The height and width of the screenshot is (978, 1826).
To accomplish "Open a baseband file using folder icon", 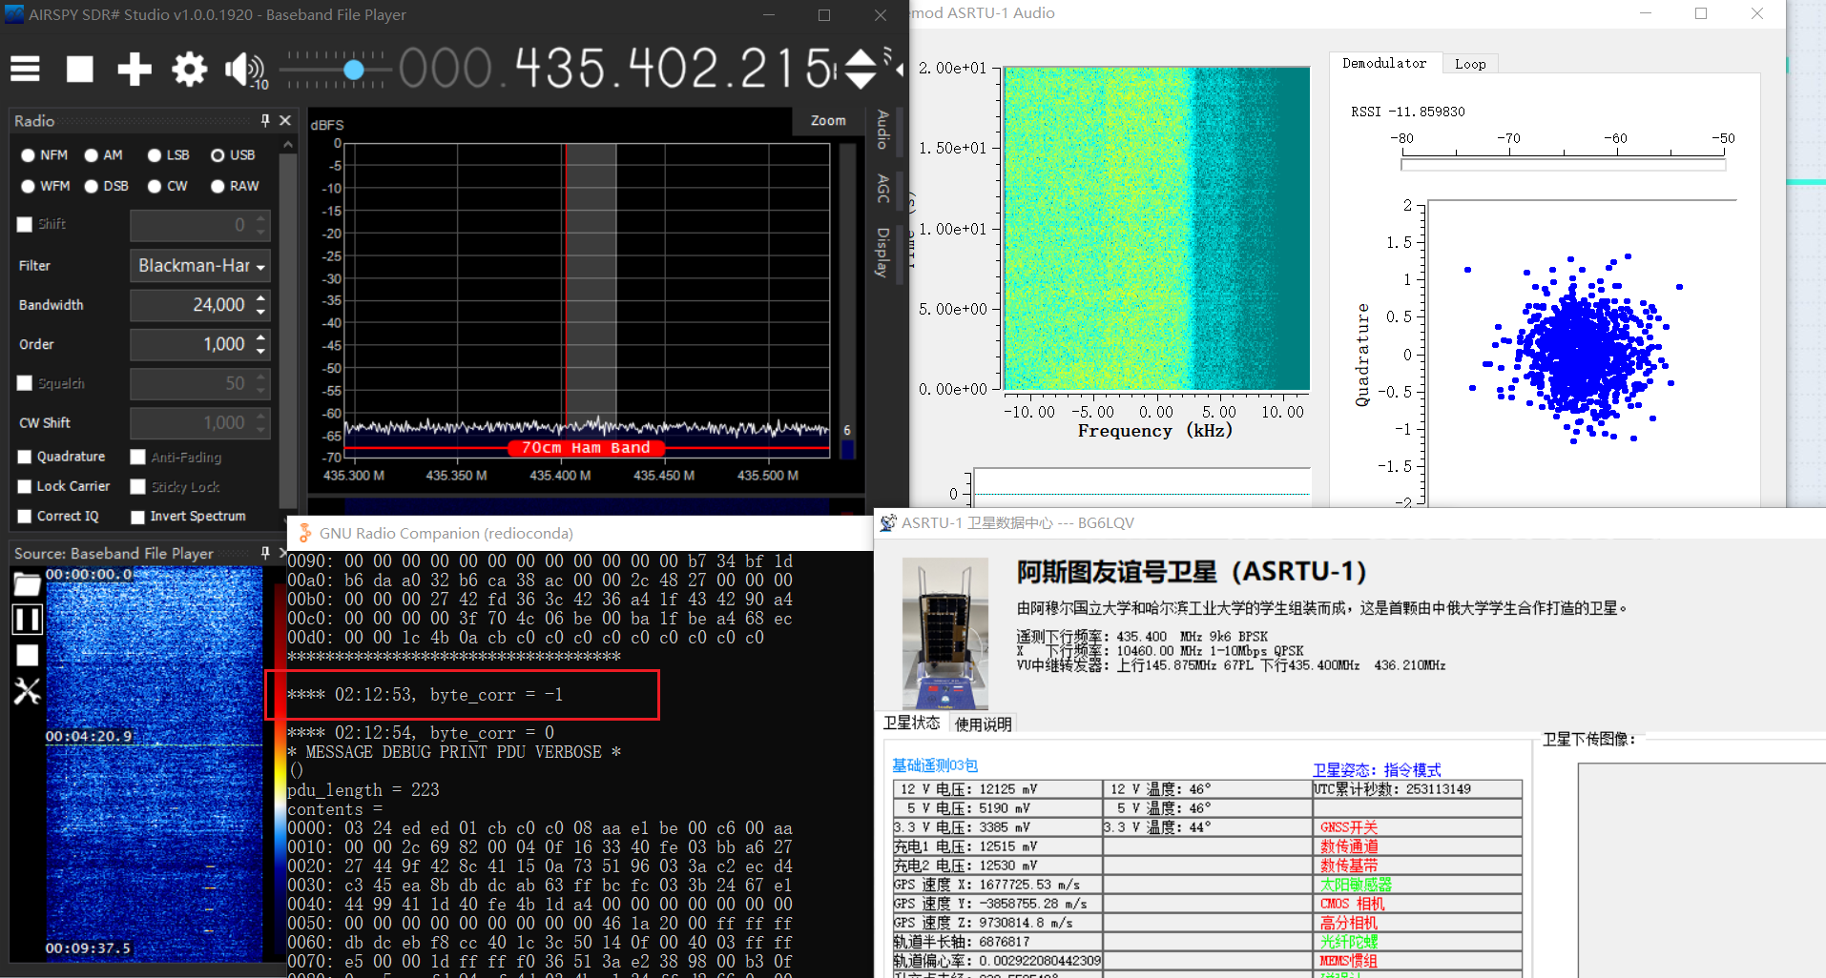I will [27, 585].
